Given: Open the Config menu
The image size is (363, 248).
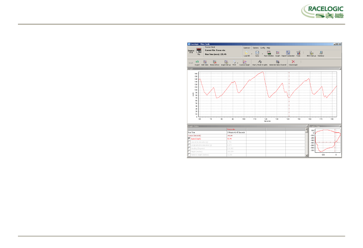Looking at the screenshot, I should point(263,48).
